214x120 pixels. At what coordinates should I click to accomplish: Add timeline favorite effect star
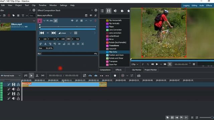(x=115, y=76)
